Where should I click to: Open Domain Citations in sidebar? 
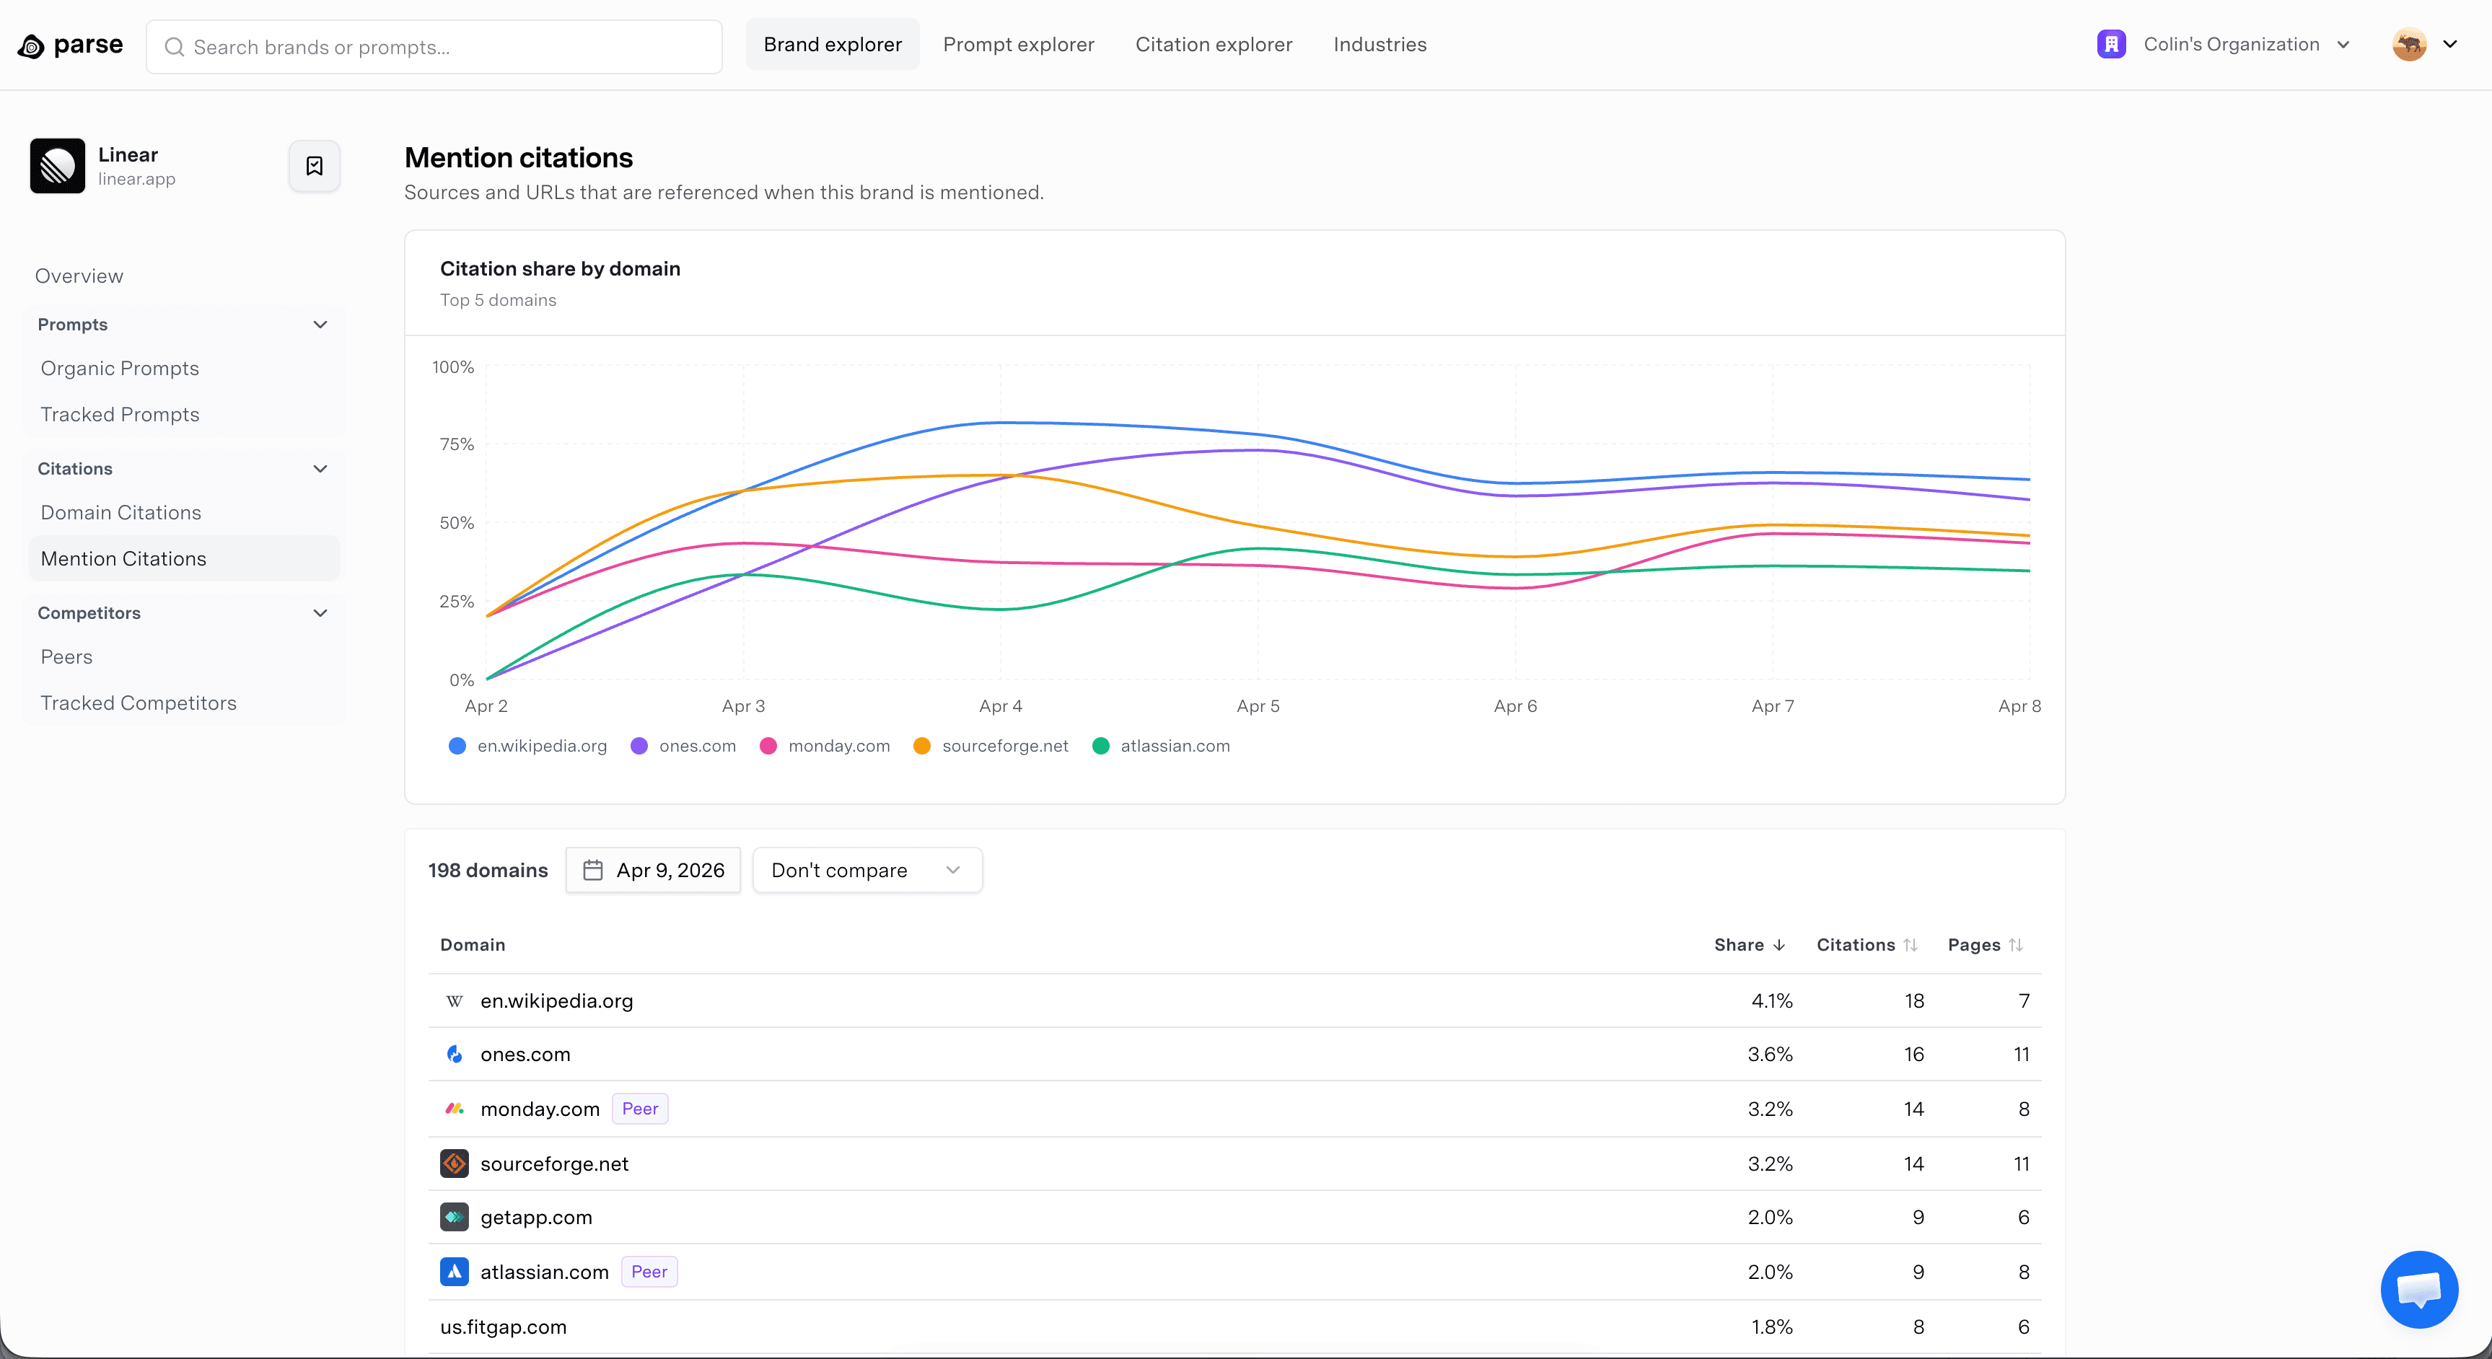121,513
